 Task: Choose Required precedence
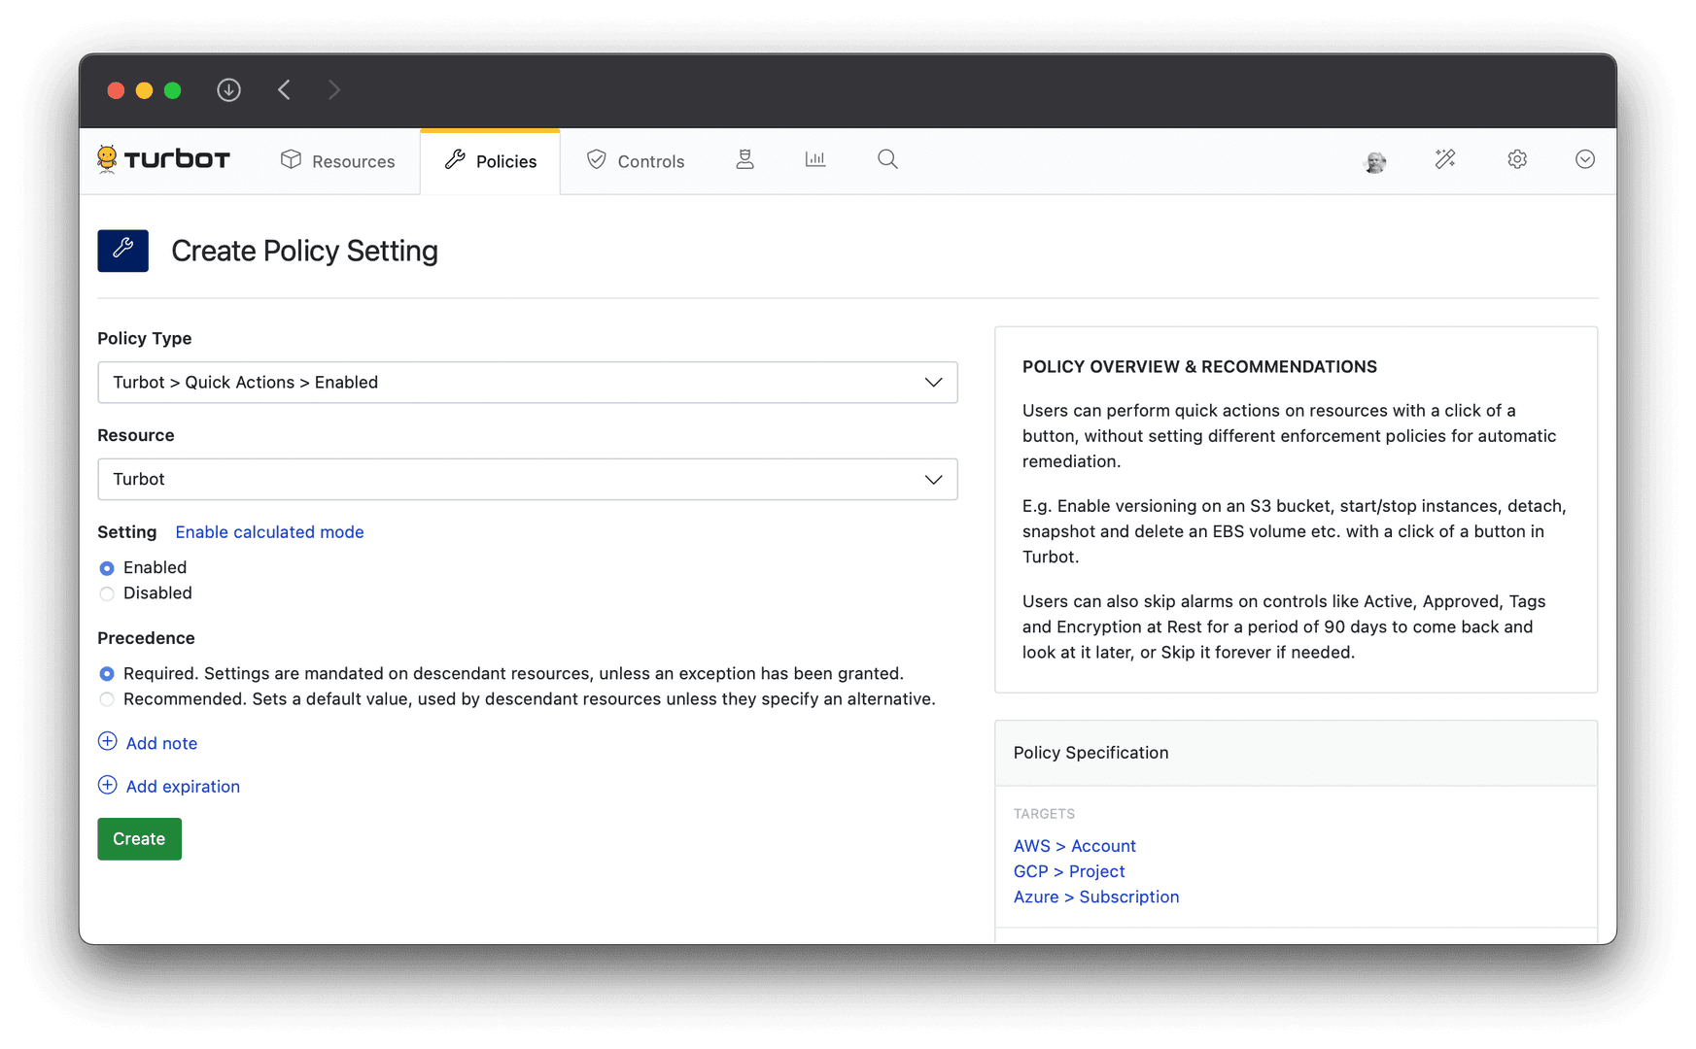[x=107, y=674]
